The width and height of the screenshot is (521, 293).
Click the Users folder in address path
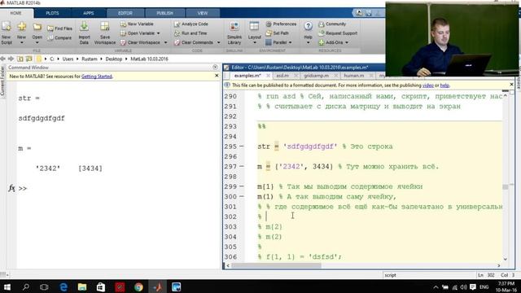tap(68, 59)
